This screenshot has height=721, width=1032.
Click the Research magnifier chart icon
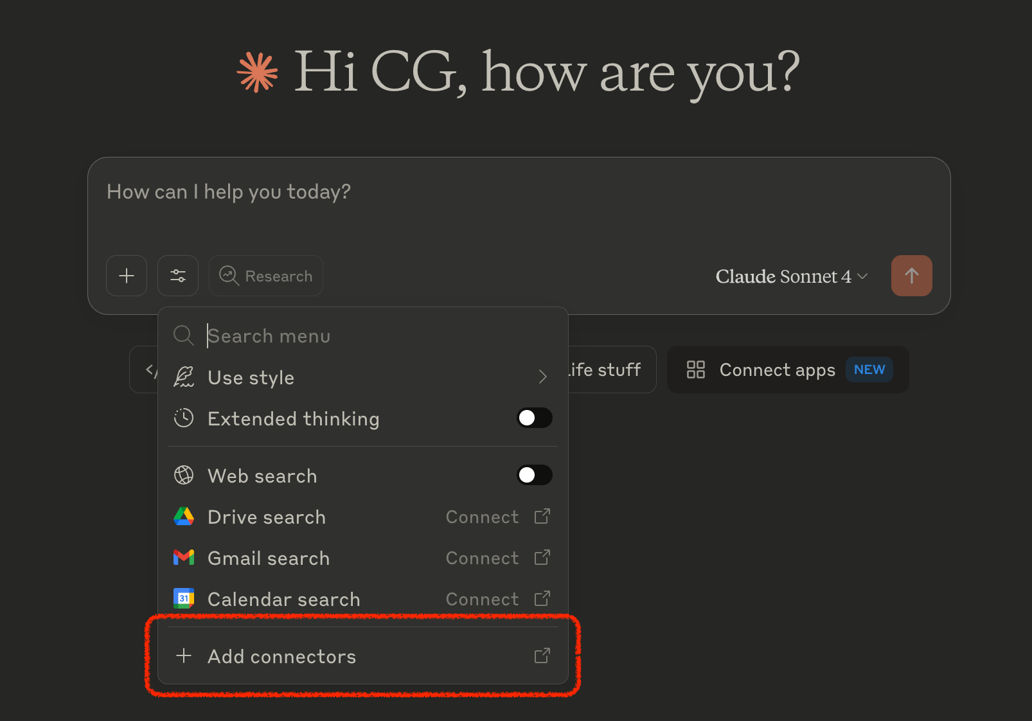229,276
